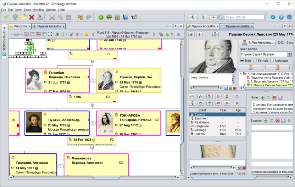Screen dimensions: 295x187
Task: Click 'Nobody associated to this event' button
Action: click(x=272, y=172)
